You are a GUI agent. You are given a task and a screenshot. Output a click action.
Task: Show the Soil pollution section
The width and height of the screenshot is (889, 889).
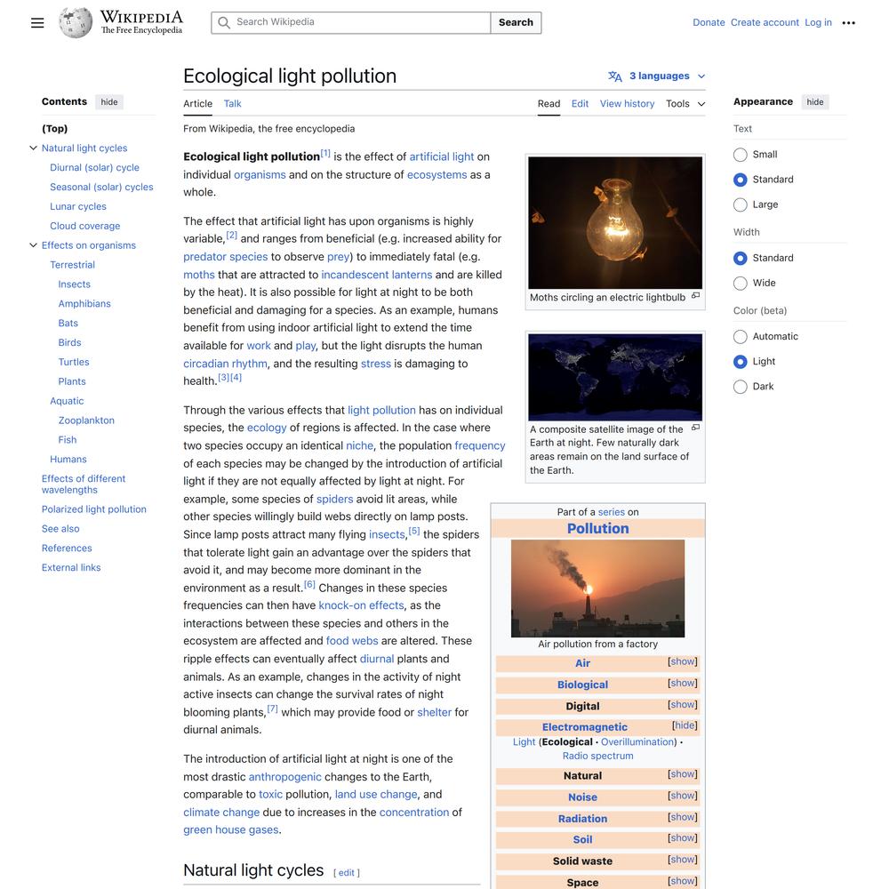coord(683,838)
